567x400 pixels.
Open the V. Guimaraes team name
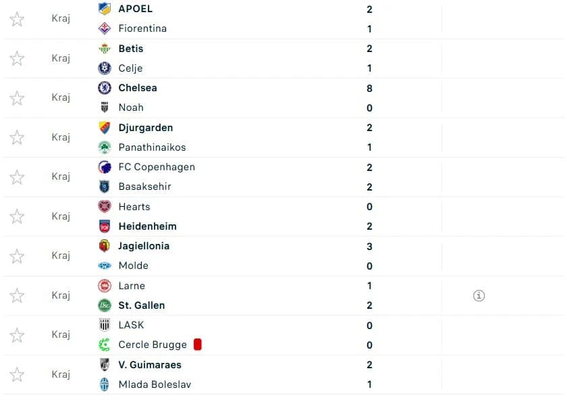(150, 364)
